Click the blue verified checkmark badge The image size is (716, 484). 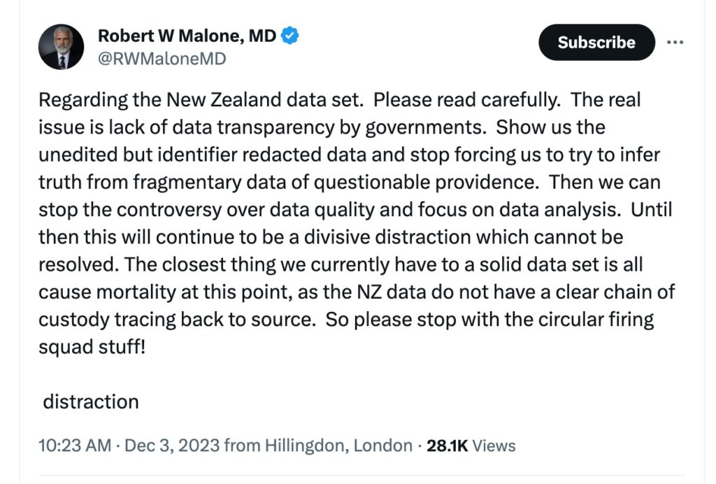291,35
